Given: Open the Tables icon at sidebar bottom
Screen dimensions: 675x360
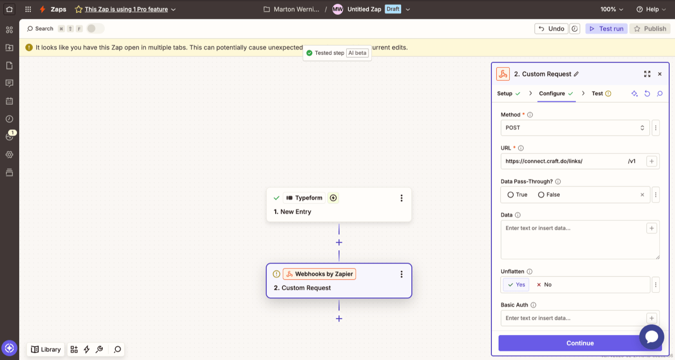Looking at the screenshot, I should [x=9, y=173].
